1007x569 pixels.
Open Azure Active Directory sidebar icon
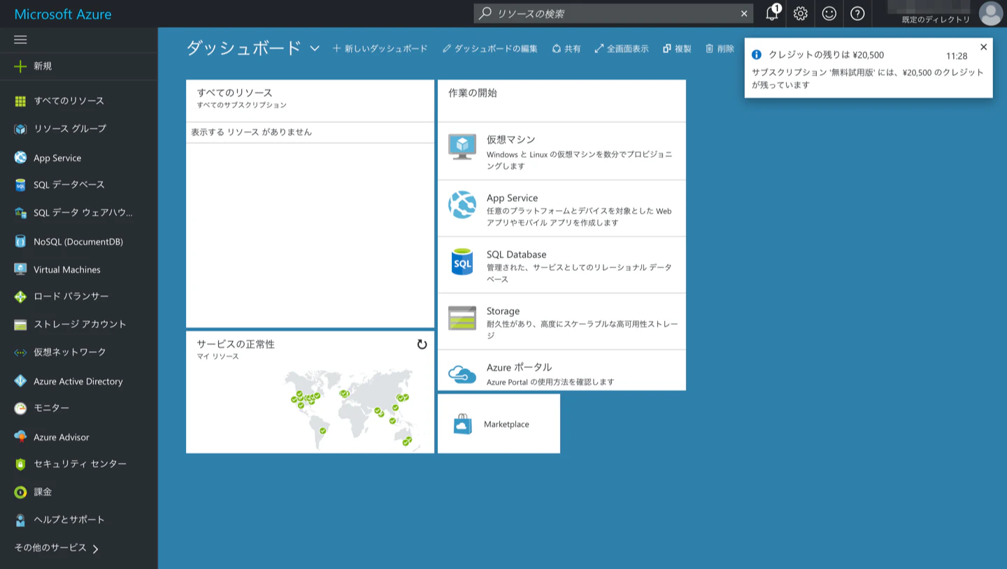20,381
